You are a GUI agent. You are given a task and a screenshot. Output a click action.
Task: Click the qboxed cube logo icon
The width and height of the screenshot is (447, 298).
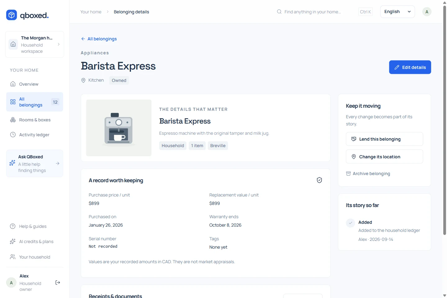point(11,15)
